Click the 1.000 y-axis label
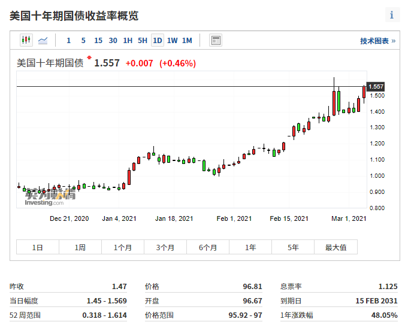This screenshot has width=408, height=325. click(377, 176)
